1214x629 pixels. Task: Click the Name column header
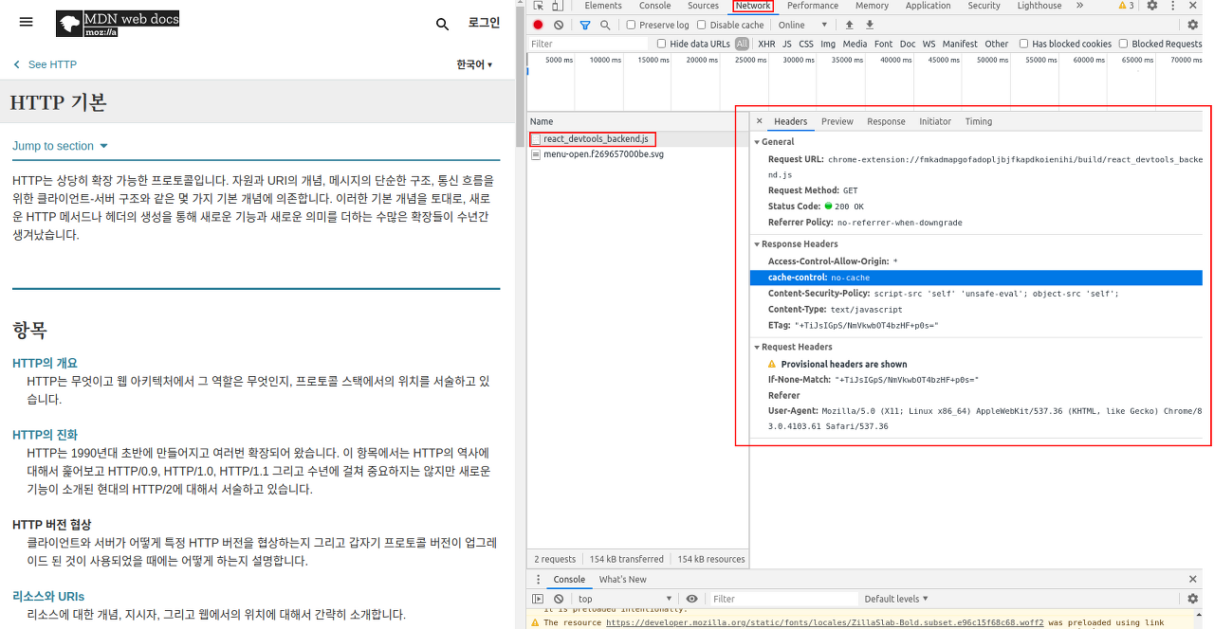tap(637, 121)
